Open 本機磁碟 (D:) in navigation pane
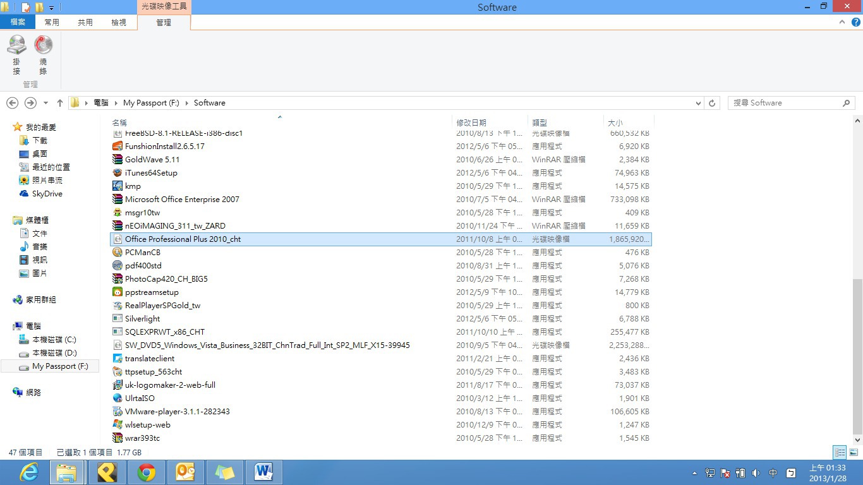Image resolution: width=863 pixels, height=485 pixels. pos(54,353)
